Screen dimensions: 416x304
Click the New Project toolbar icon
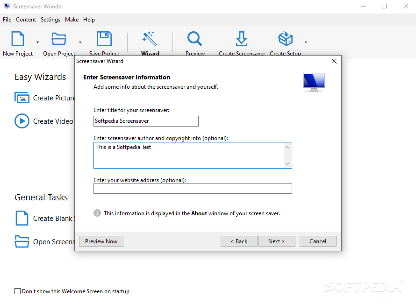tap(18, 39)
